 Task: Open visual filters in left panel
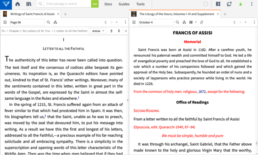click(55, 22)
